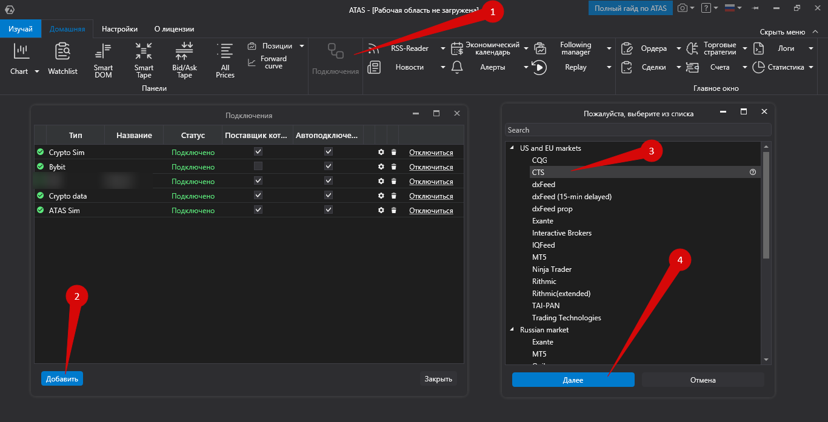Toggle auto-connect checkbox for Bybit
This screenshot has width=828, height=422.
pyautogui.click(x=329, y=166)
